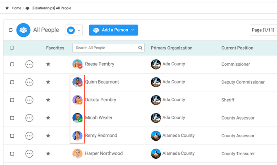Click the large All People group icon
Image resolution: width=277 pixels, height=165 pixels.
[23, 30]
